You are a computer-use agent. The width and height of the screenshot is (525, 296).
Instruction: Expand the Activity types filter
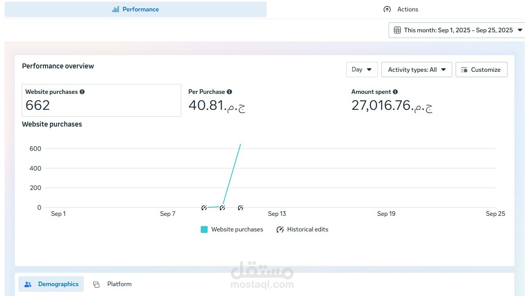point(416,70)
